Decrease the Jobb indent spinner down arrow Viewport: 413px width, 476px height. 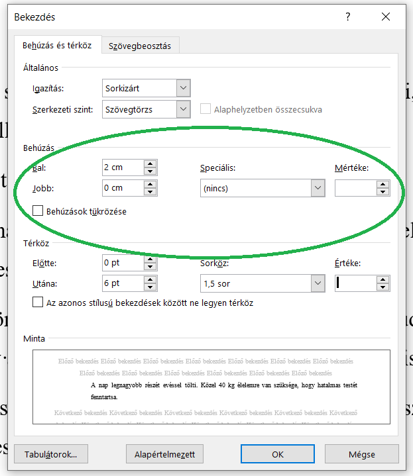pos(150,192)
